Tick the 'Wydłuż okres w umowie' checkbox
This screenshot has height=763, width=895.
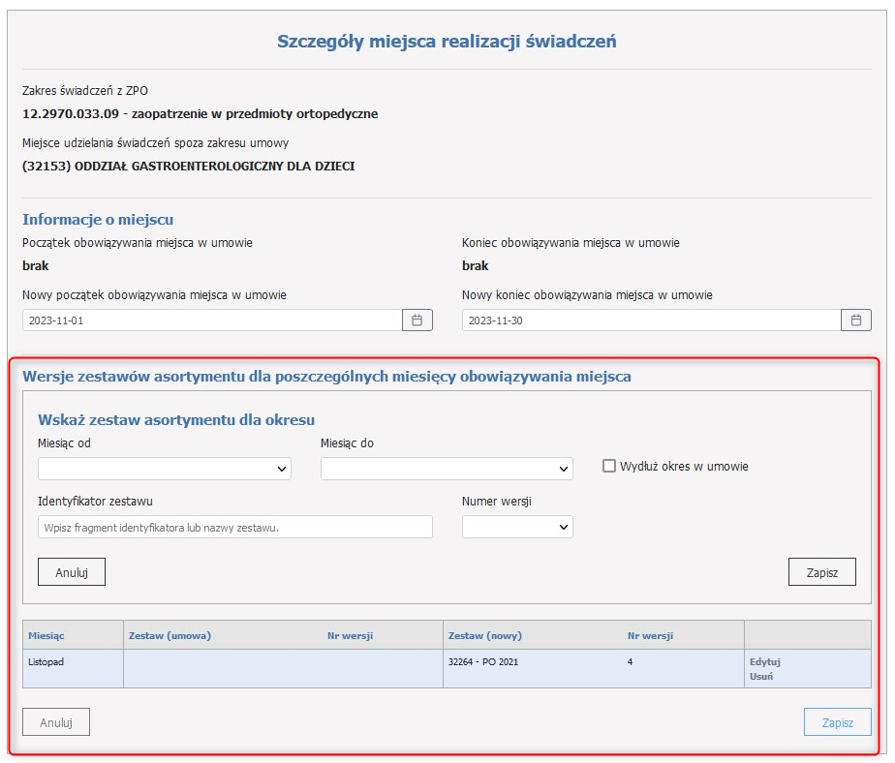pyautogui.click(x=609, y=466)
